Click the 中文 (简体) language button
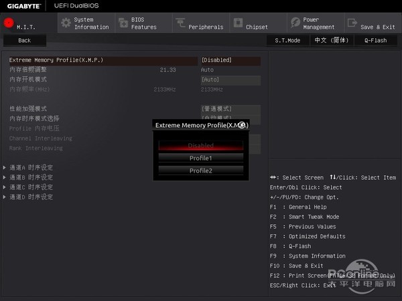 (332, 40)
